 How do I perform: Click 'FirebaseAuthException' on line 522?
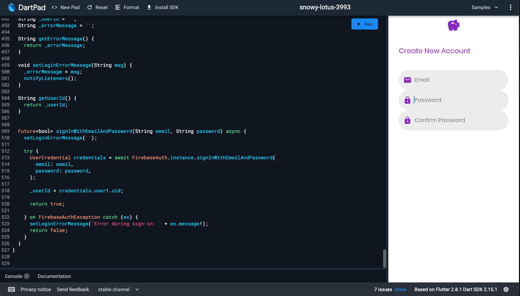(x=69, y=217)
